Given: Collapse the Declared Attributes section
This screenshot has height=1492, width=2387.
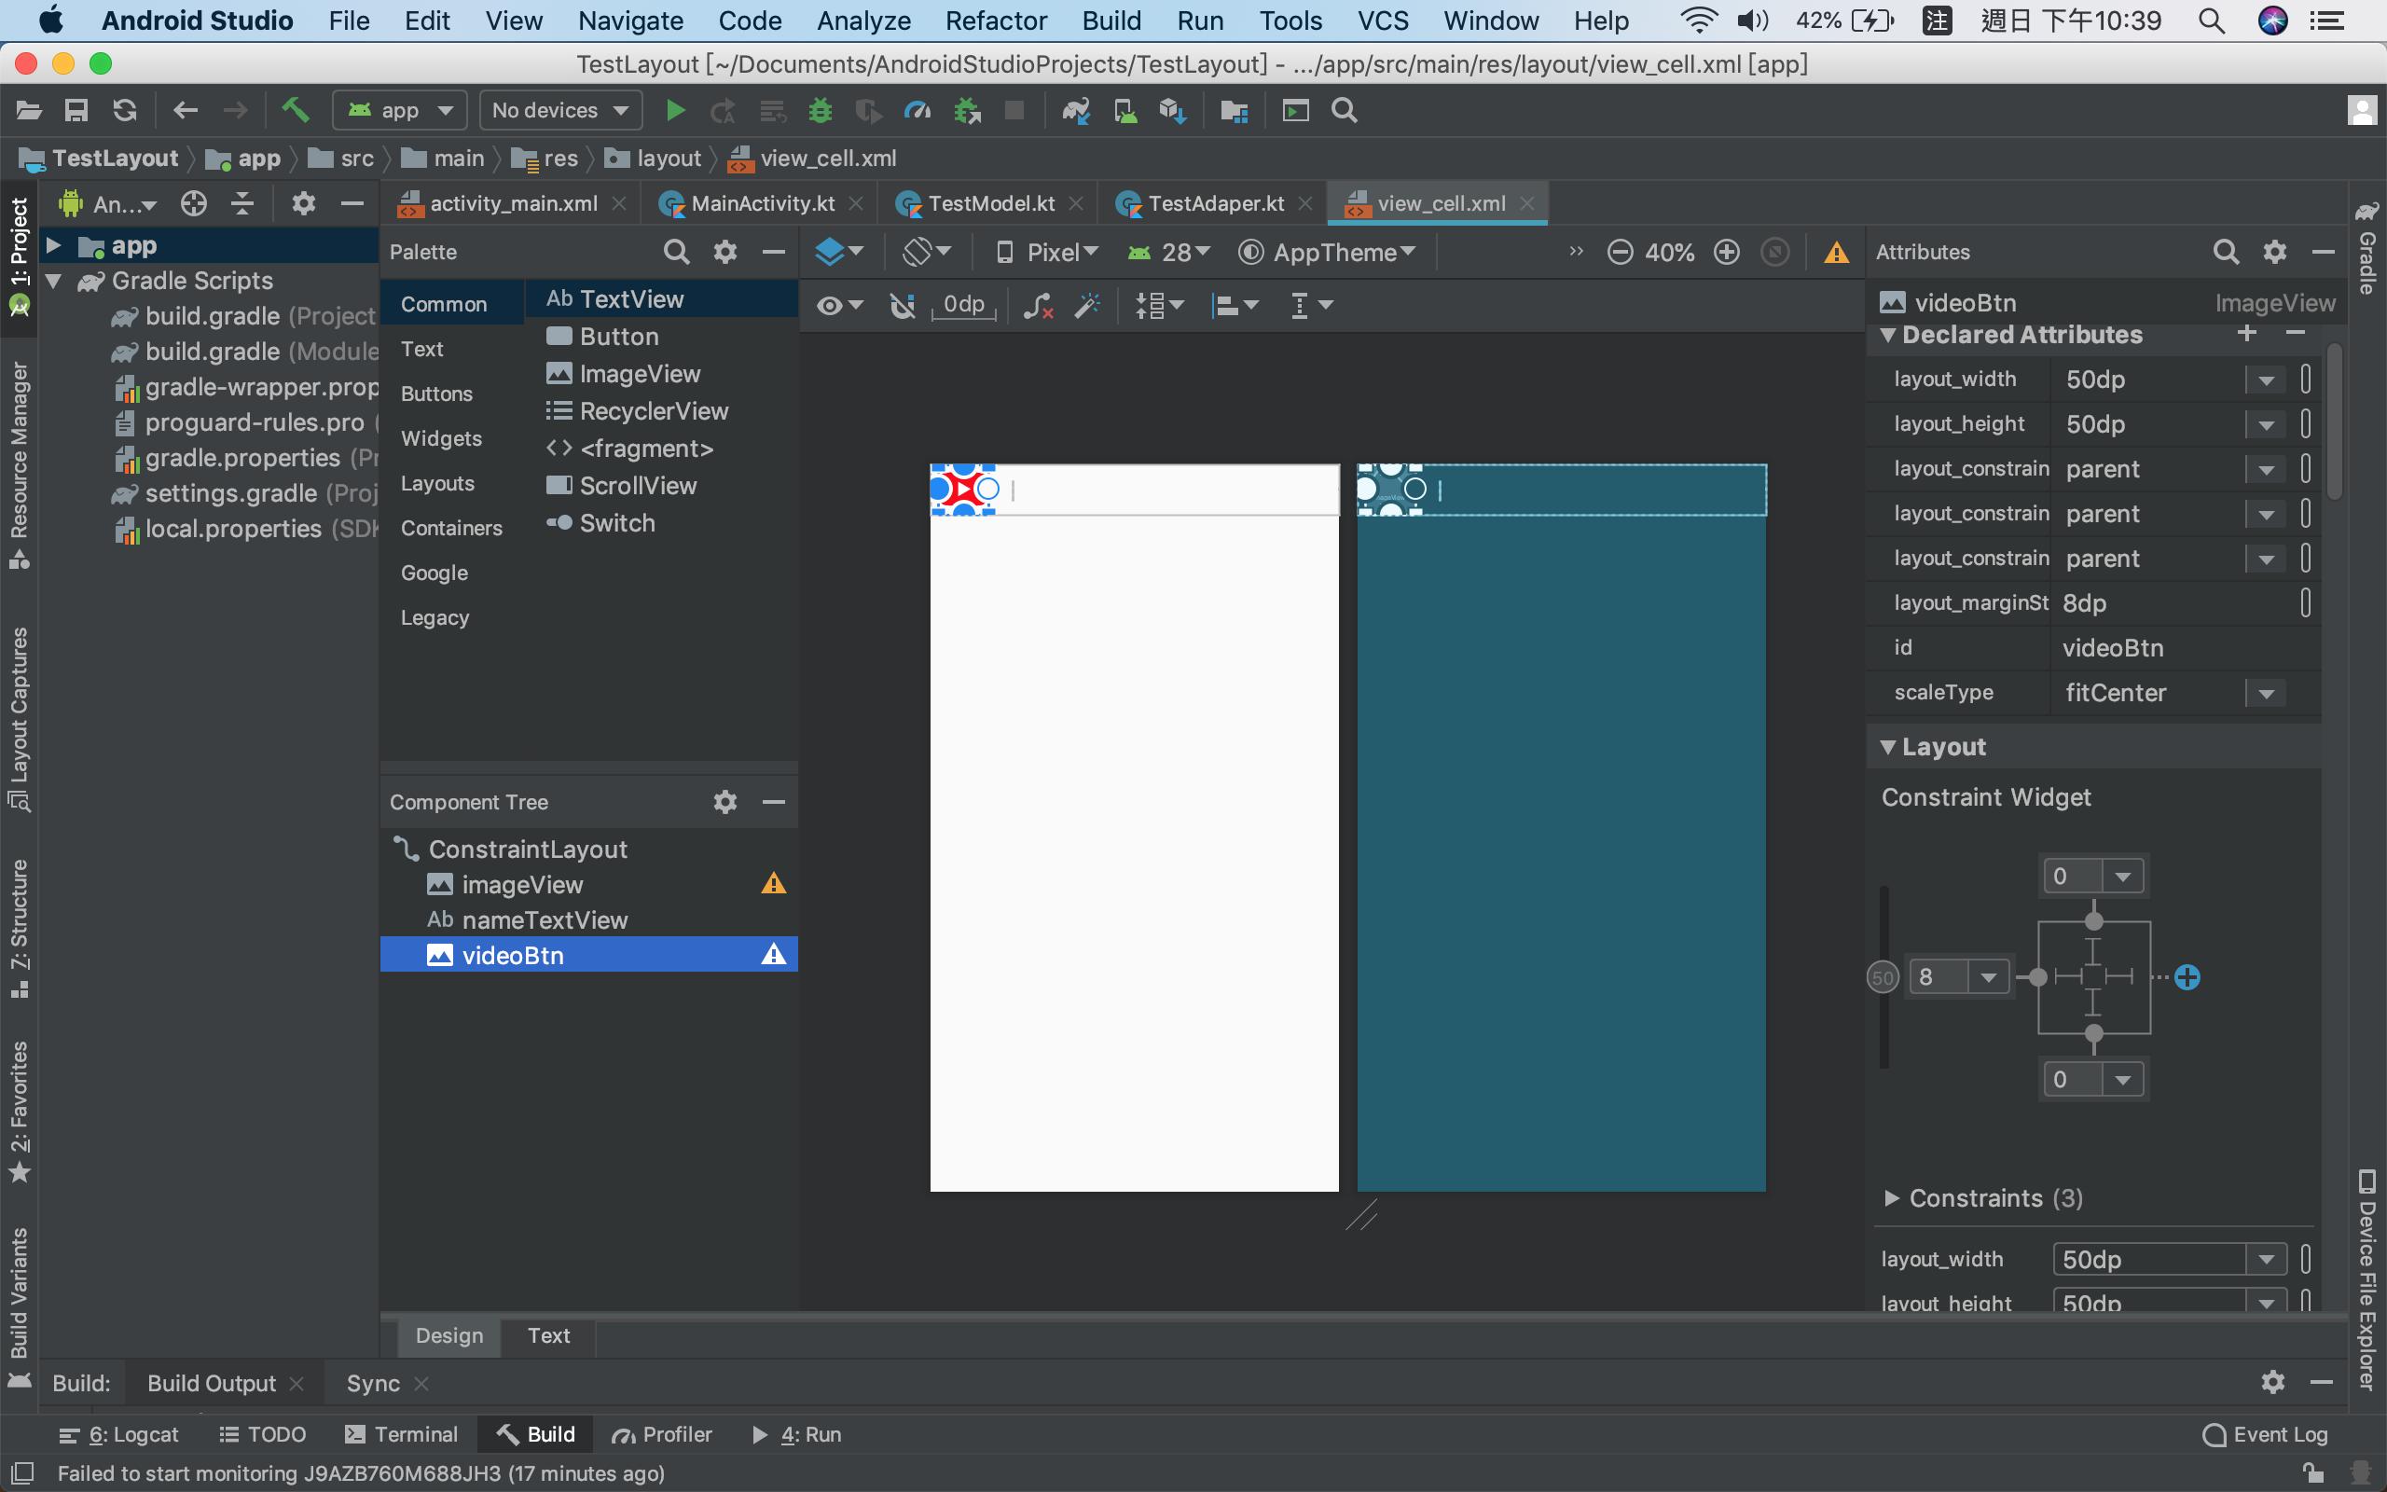Looking at the screenshot, I should tap(1888, 336).
